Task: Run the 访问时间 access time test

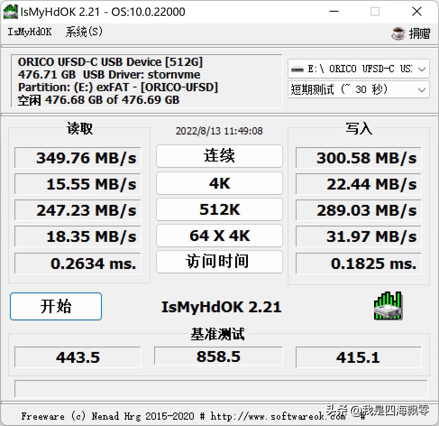Action: (x=219, y=262)
